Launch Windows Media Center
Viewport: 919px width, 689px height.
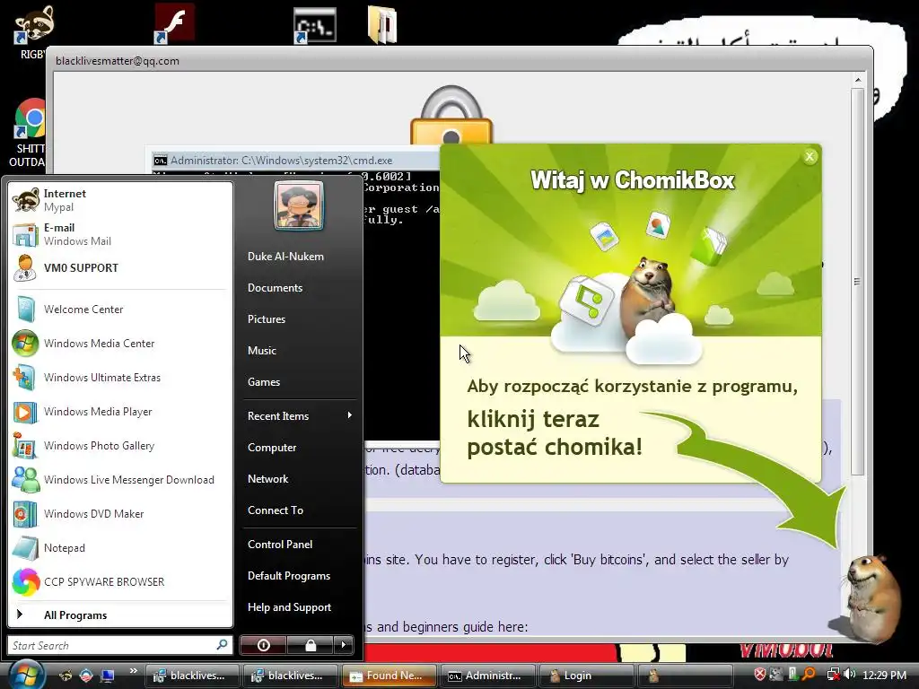pyautogui.click(x=120, y=344)
